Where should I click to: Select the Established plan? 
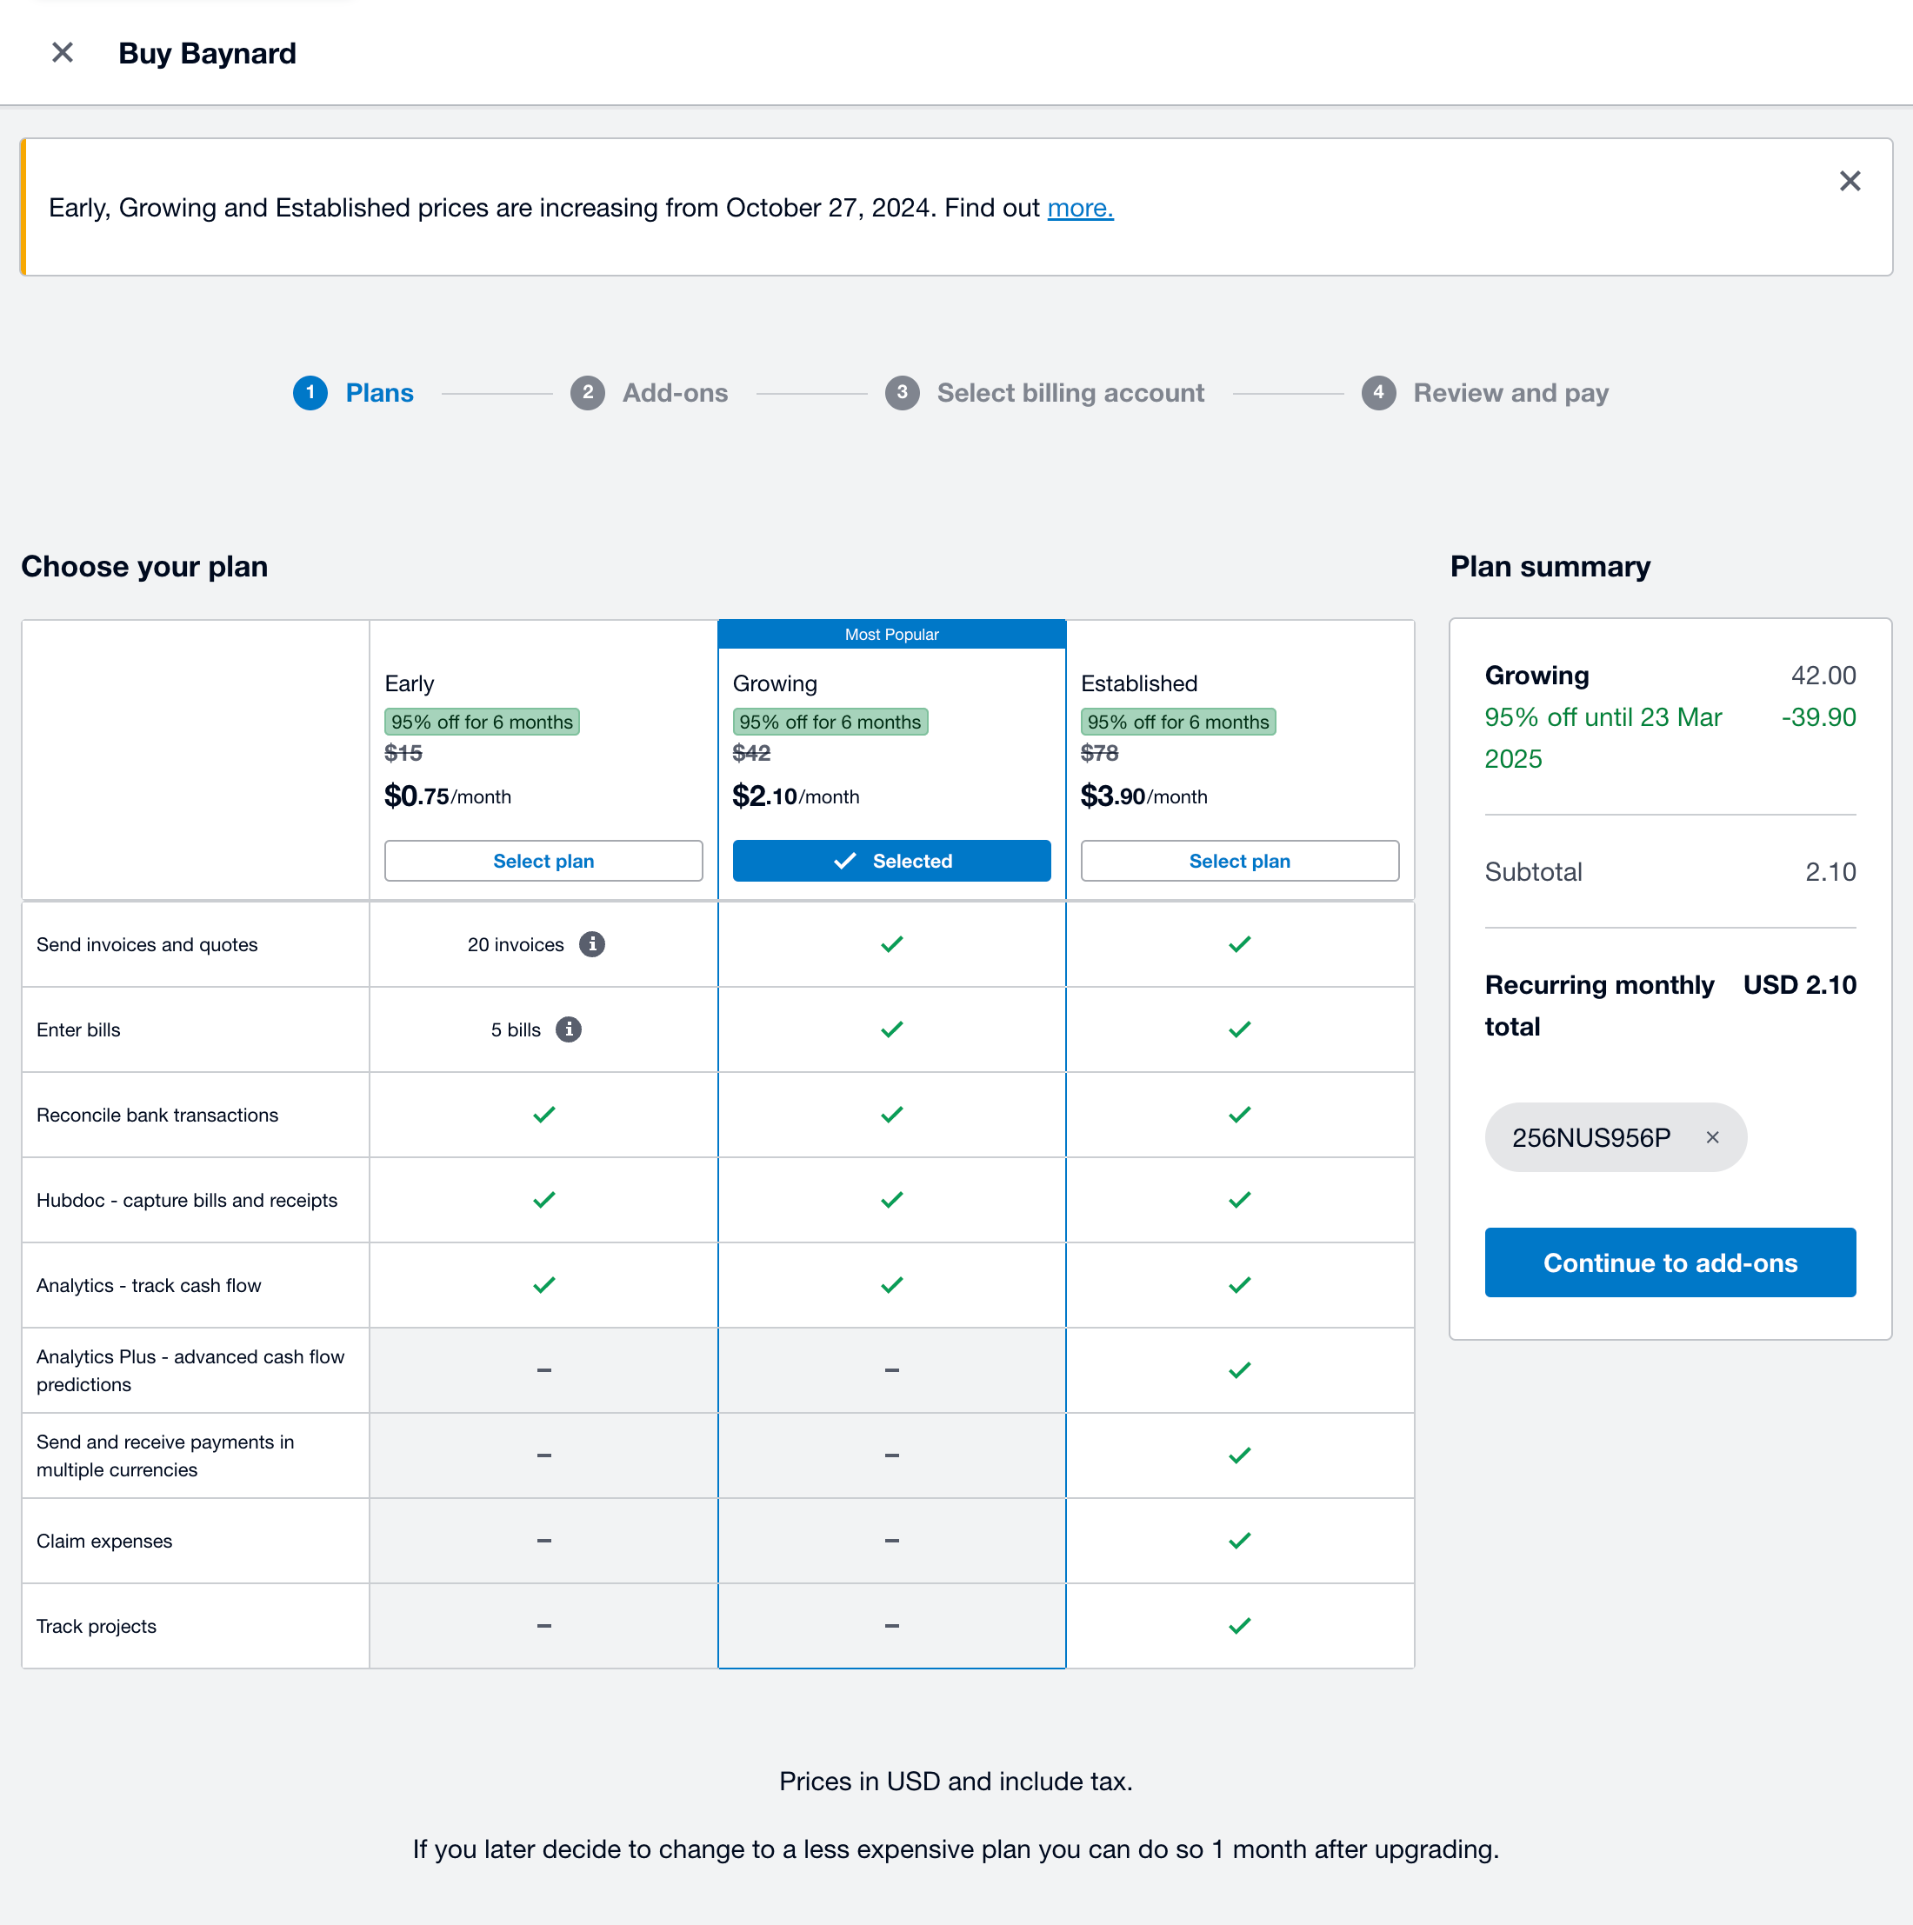[1238, 862]
